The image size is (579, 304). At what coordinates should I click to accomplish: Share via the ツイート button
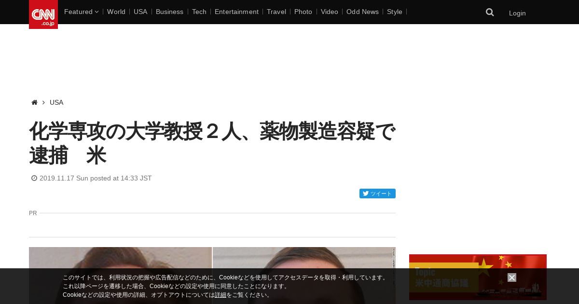pyautogui.click(x=377, y=193)
